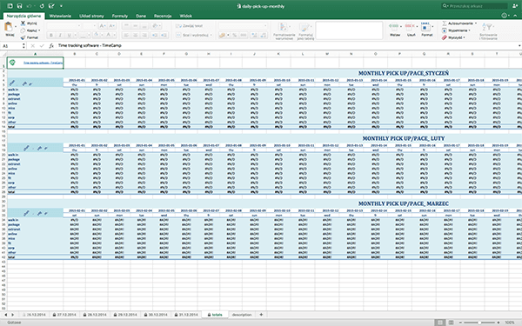Switch to the Formuły tab
522x326 pixels.
coord(120,16)
